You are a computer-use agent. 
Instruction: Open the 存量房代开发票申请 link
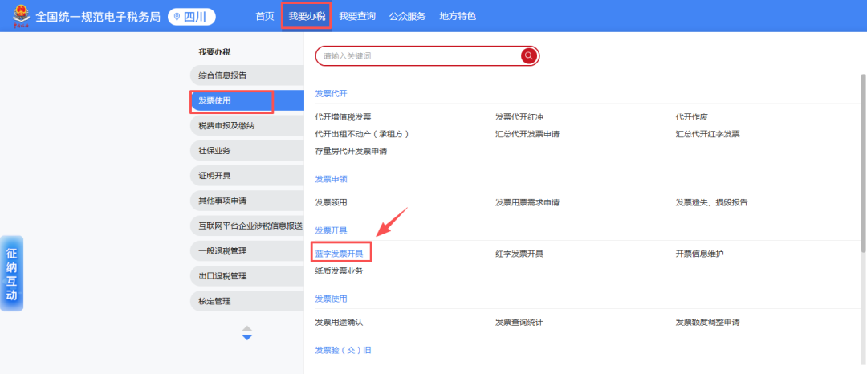point(351,152)
